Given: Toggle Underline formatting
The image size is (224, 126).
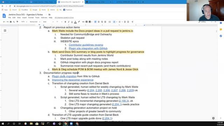Looking at the screenshot, I should point(72,22).
